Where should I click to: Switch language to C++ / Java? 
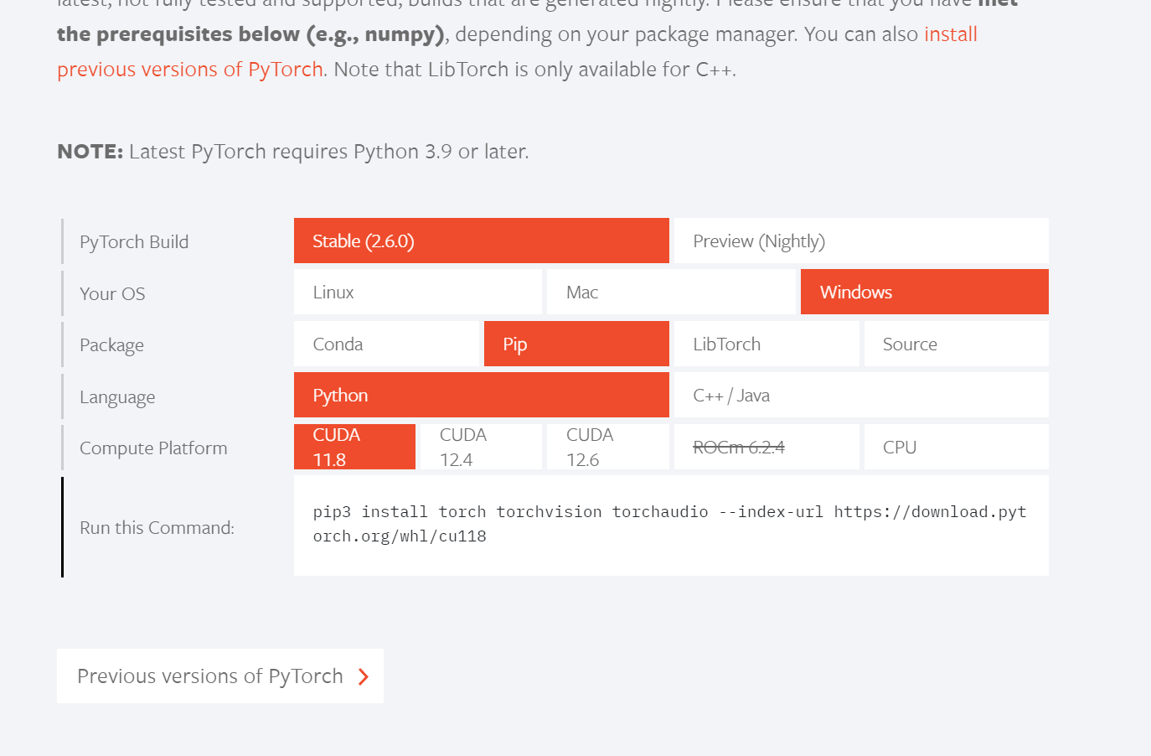point(860,396)
